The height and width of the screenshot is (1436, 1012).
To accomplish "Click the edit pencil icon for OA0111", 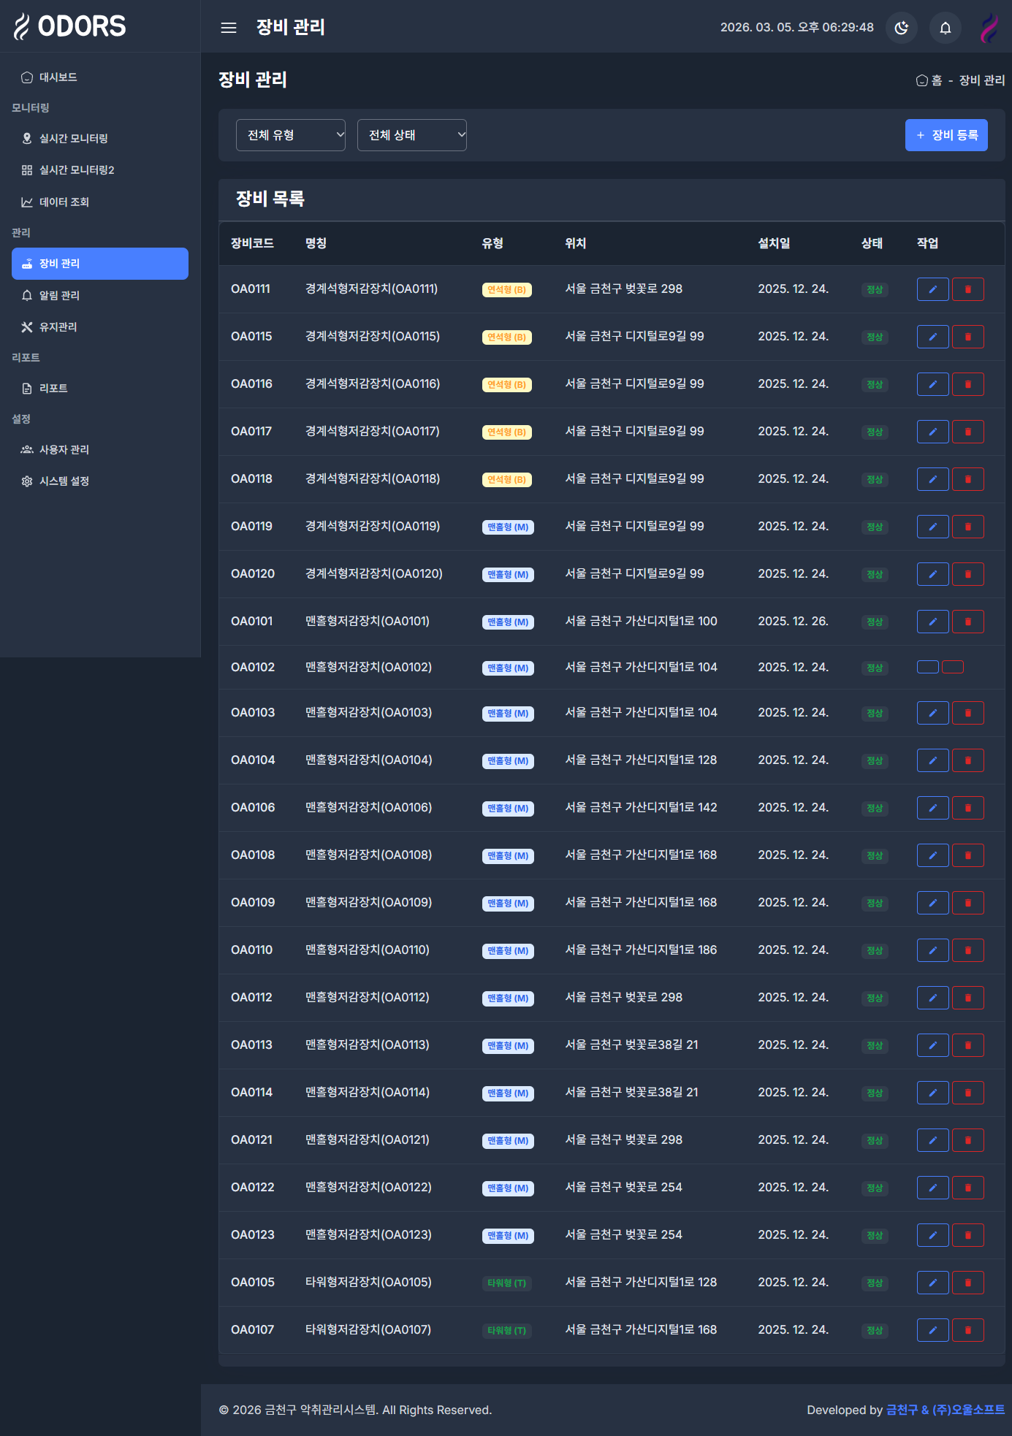I will [932, 289].
